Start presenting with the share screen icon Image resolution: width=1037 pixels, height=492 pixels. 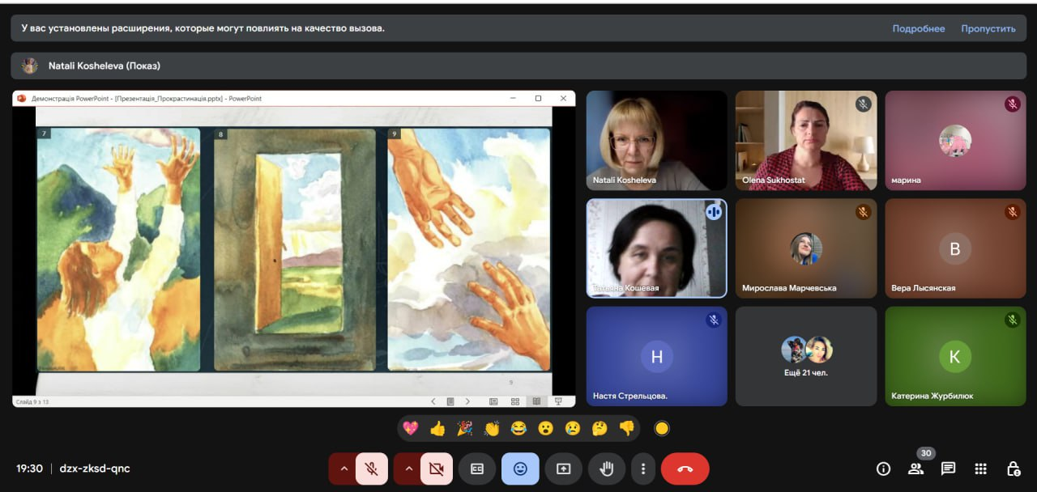pos(563,469)
